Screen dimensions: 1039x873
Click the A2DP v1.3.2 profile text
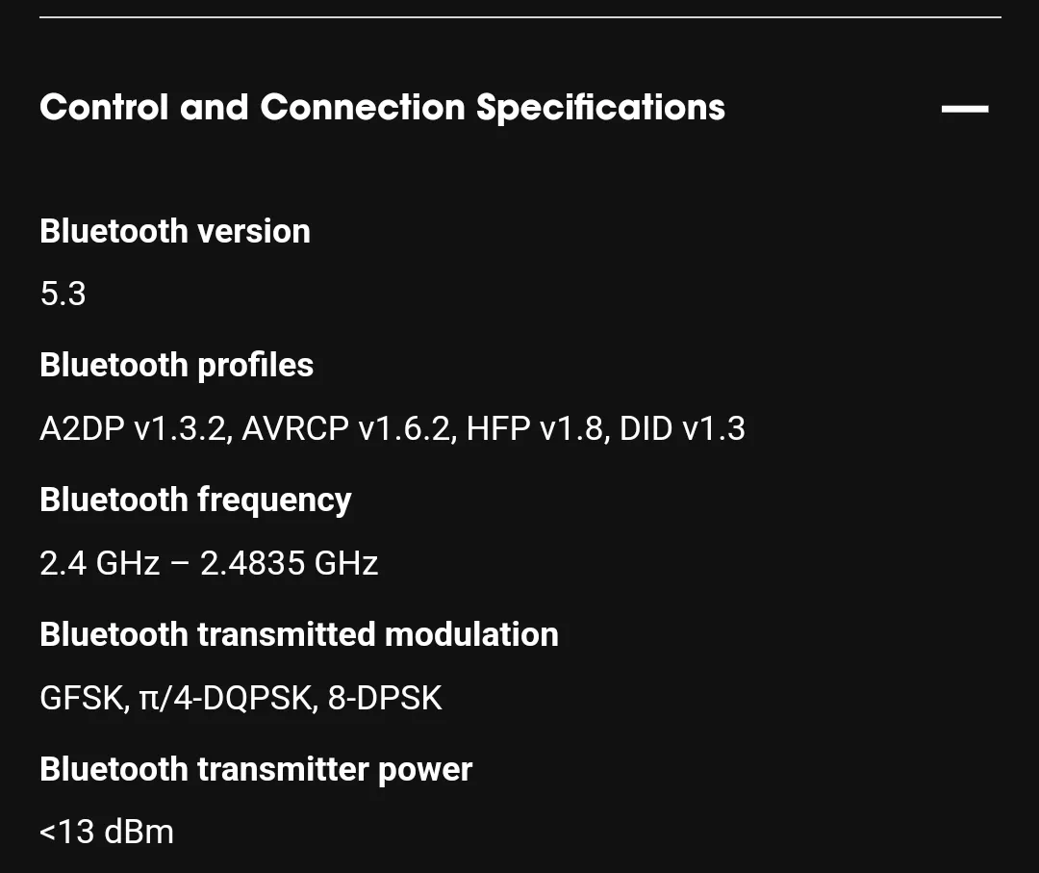click(x=136, y=429)
